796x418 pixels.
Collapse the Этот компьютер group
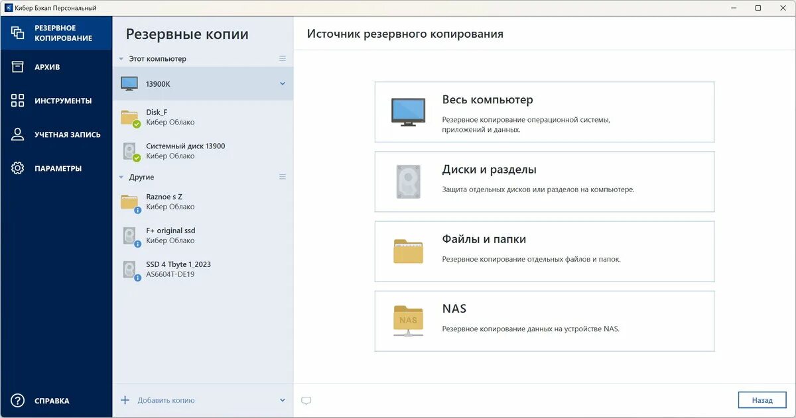click(x=121, y=59)
